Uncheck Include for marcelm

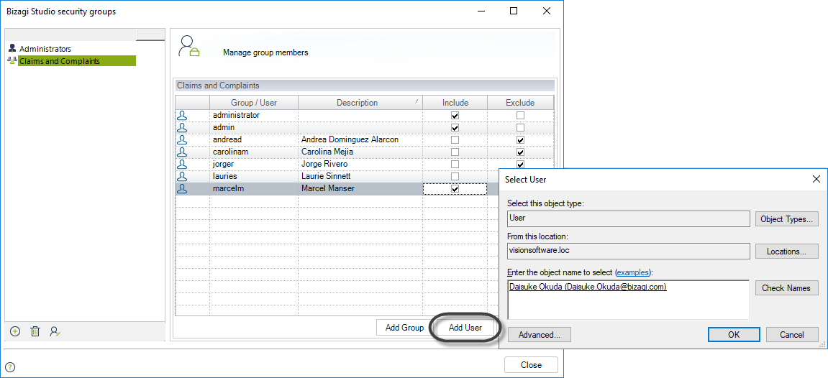455,189
